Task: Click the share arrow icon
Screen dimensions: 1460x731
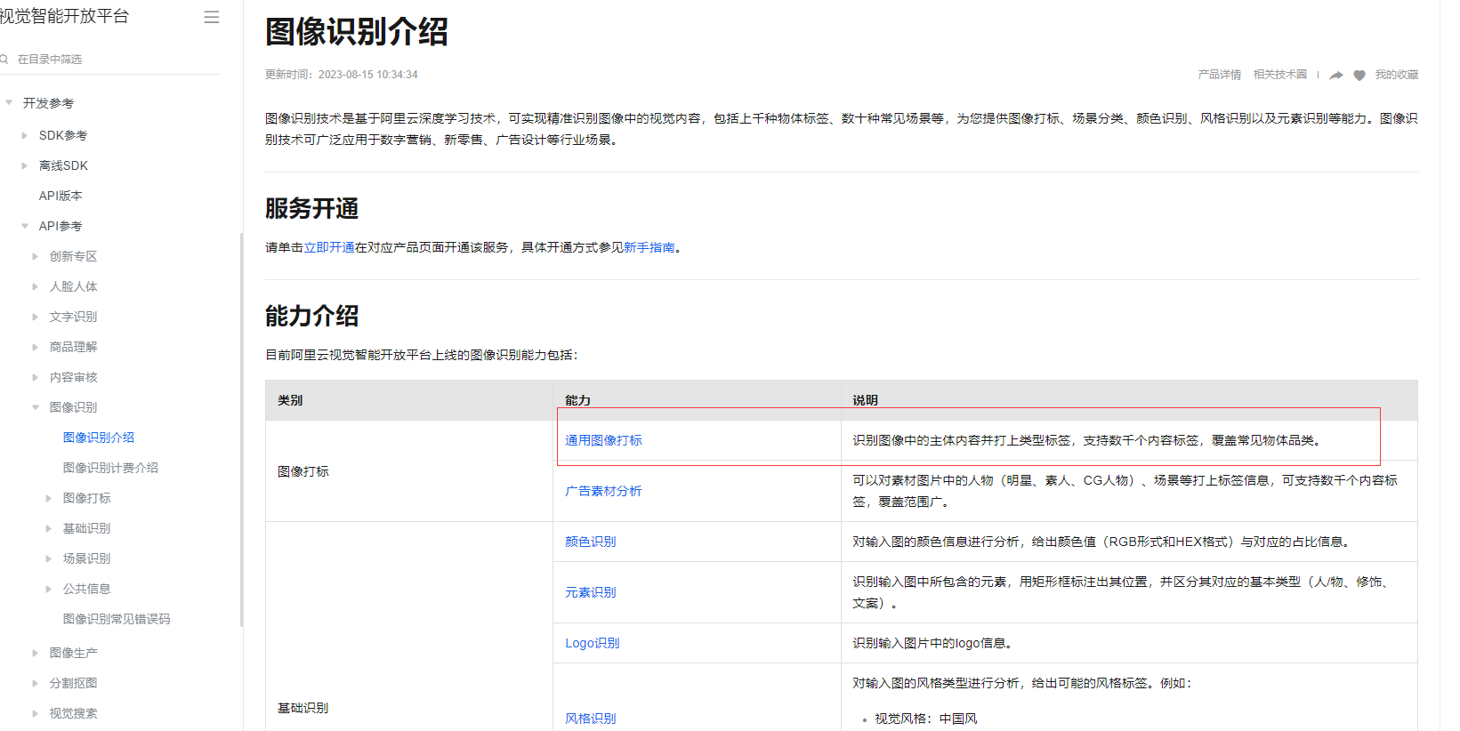Action: coord(1335,76)
